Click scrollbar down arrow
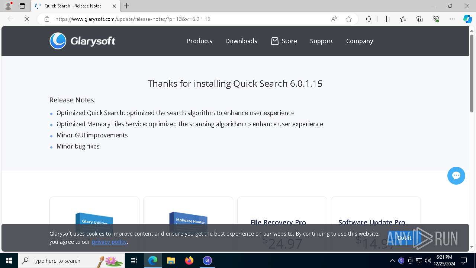Viewport: 476px width, 268px height. tap(472, 247)
